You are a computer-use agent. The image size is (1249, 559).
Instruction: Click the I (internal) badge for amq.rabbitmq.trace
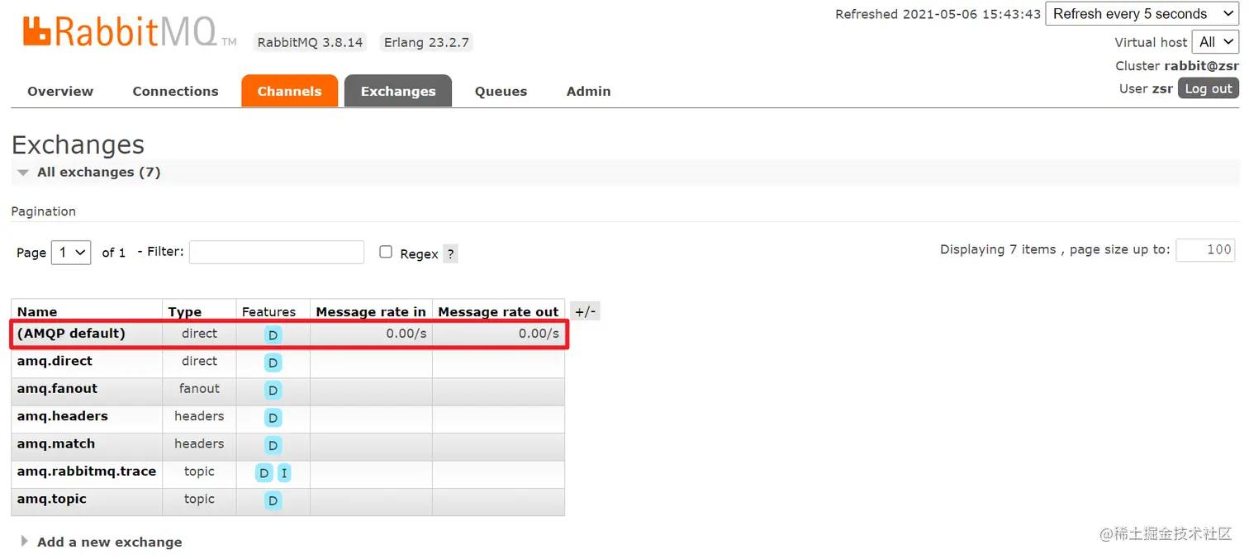284,473
